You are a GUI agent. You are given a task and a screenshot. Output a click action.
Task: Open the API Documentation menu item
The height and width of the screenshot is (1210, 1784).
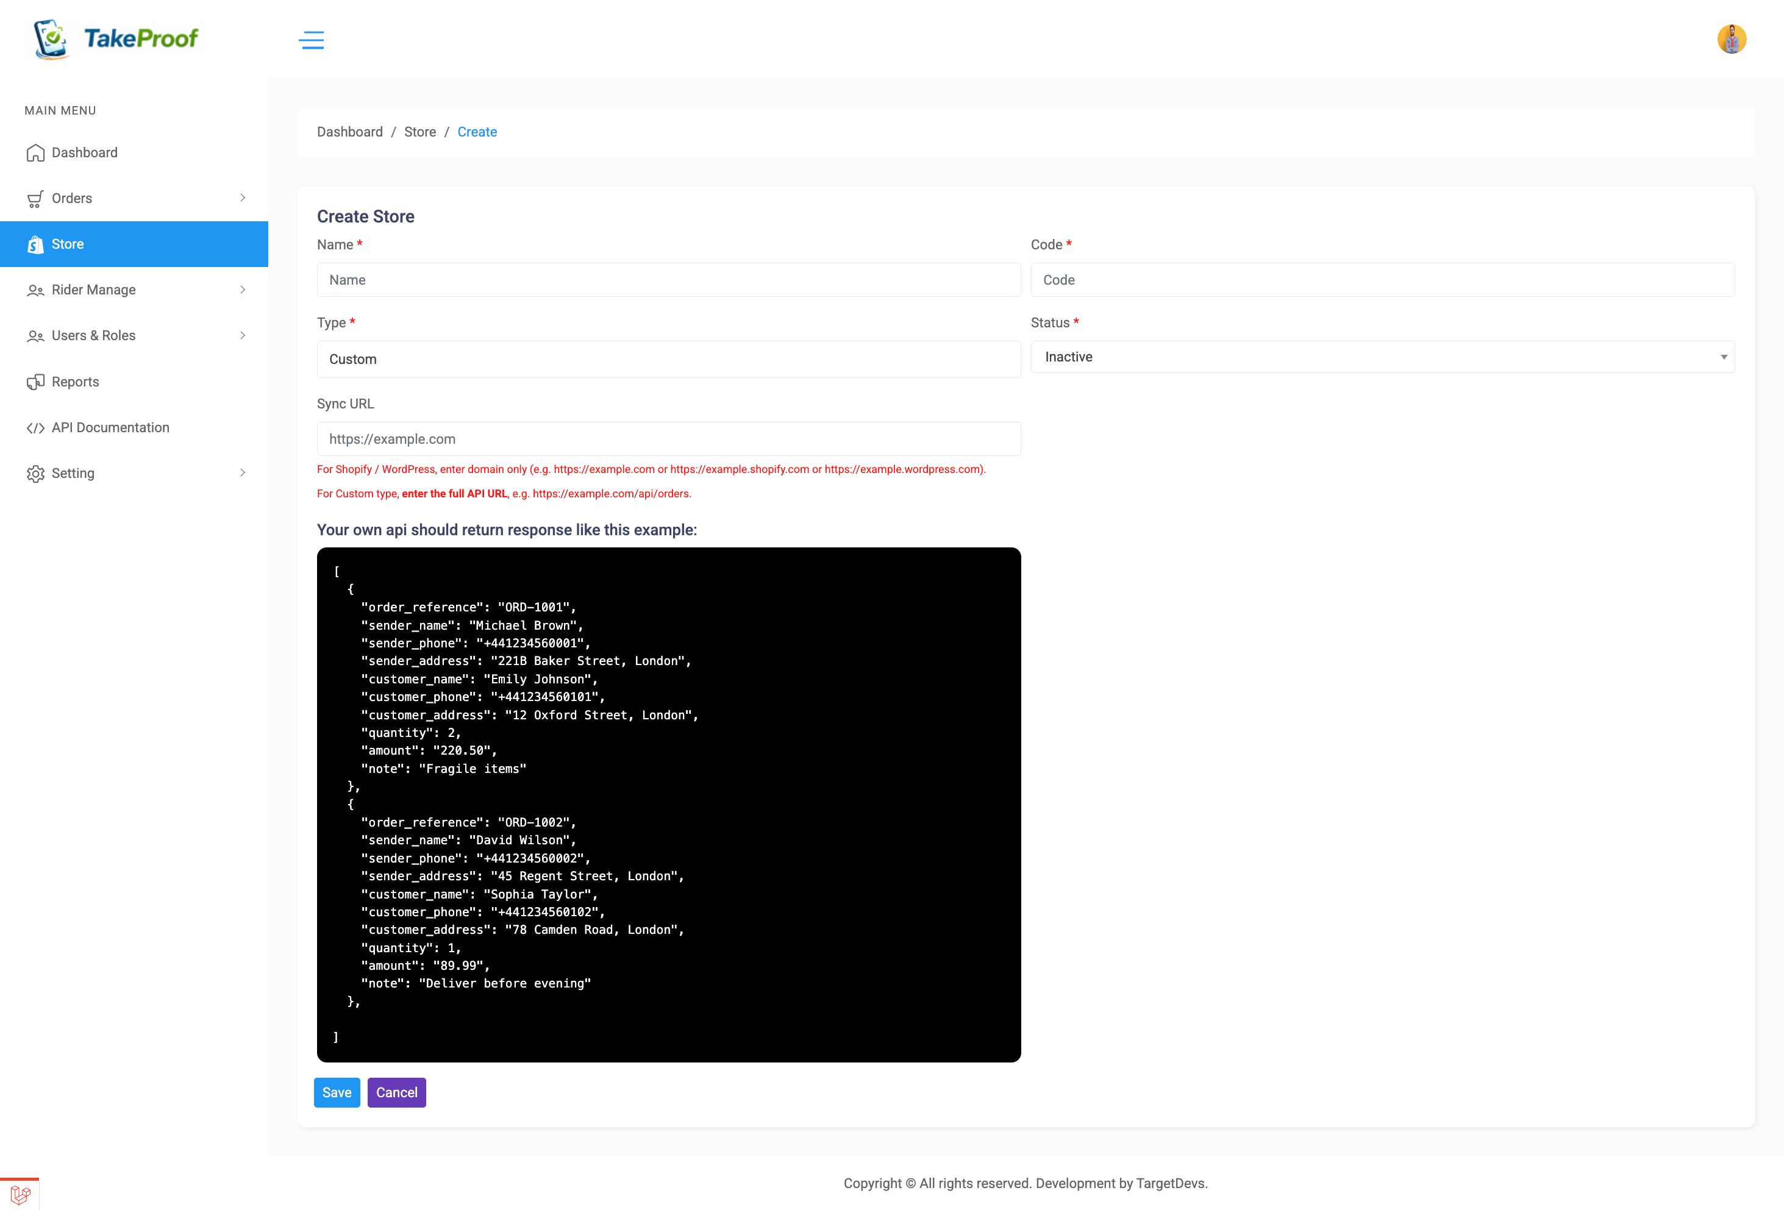tap(134, 427)
